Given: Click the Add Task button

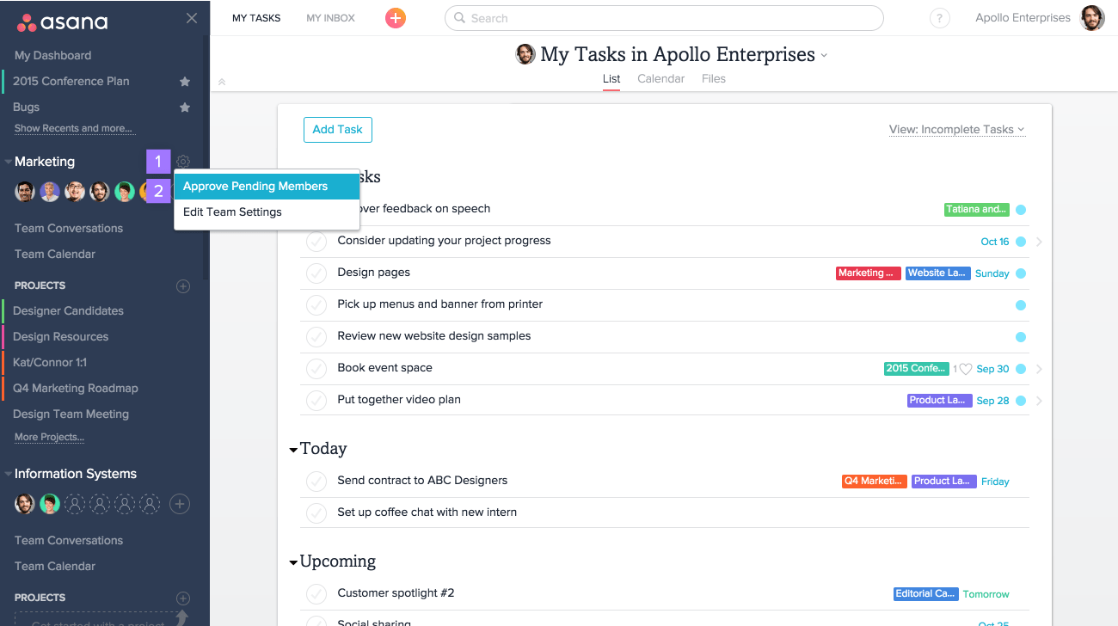Looking at the screenshot, I should click(x=337, y=130).
